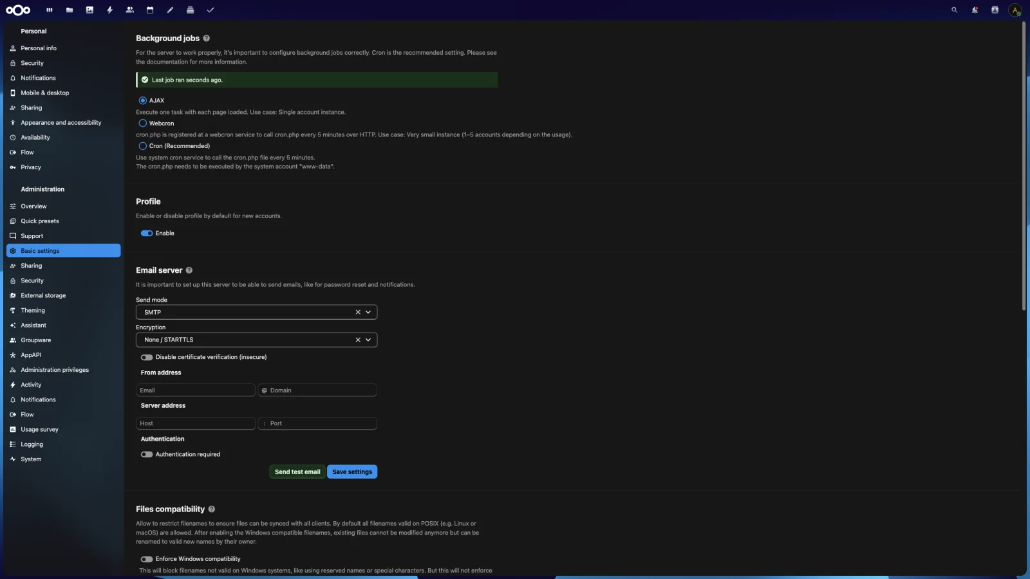Expand the Send mode dropdown arrow

point(368,312)
